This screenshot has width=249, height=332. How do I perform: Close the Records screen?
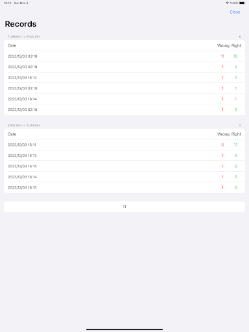(x=235, y=12)
